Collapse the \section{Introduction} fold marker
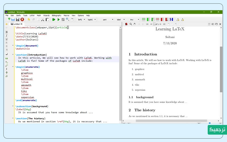This screenshot has height=142, width=227. [13, 55]
